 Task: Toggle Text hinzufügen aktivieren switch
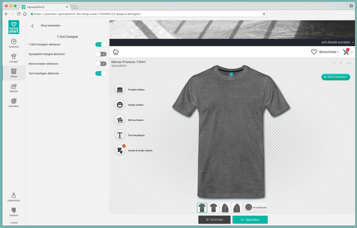pyautogui.click(x=101, y=73)
